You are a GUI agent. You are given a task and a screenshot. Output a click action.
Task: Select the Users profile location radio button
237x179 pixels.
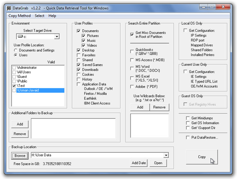tap(15, 55)
